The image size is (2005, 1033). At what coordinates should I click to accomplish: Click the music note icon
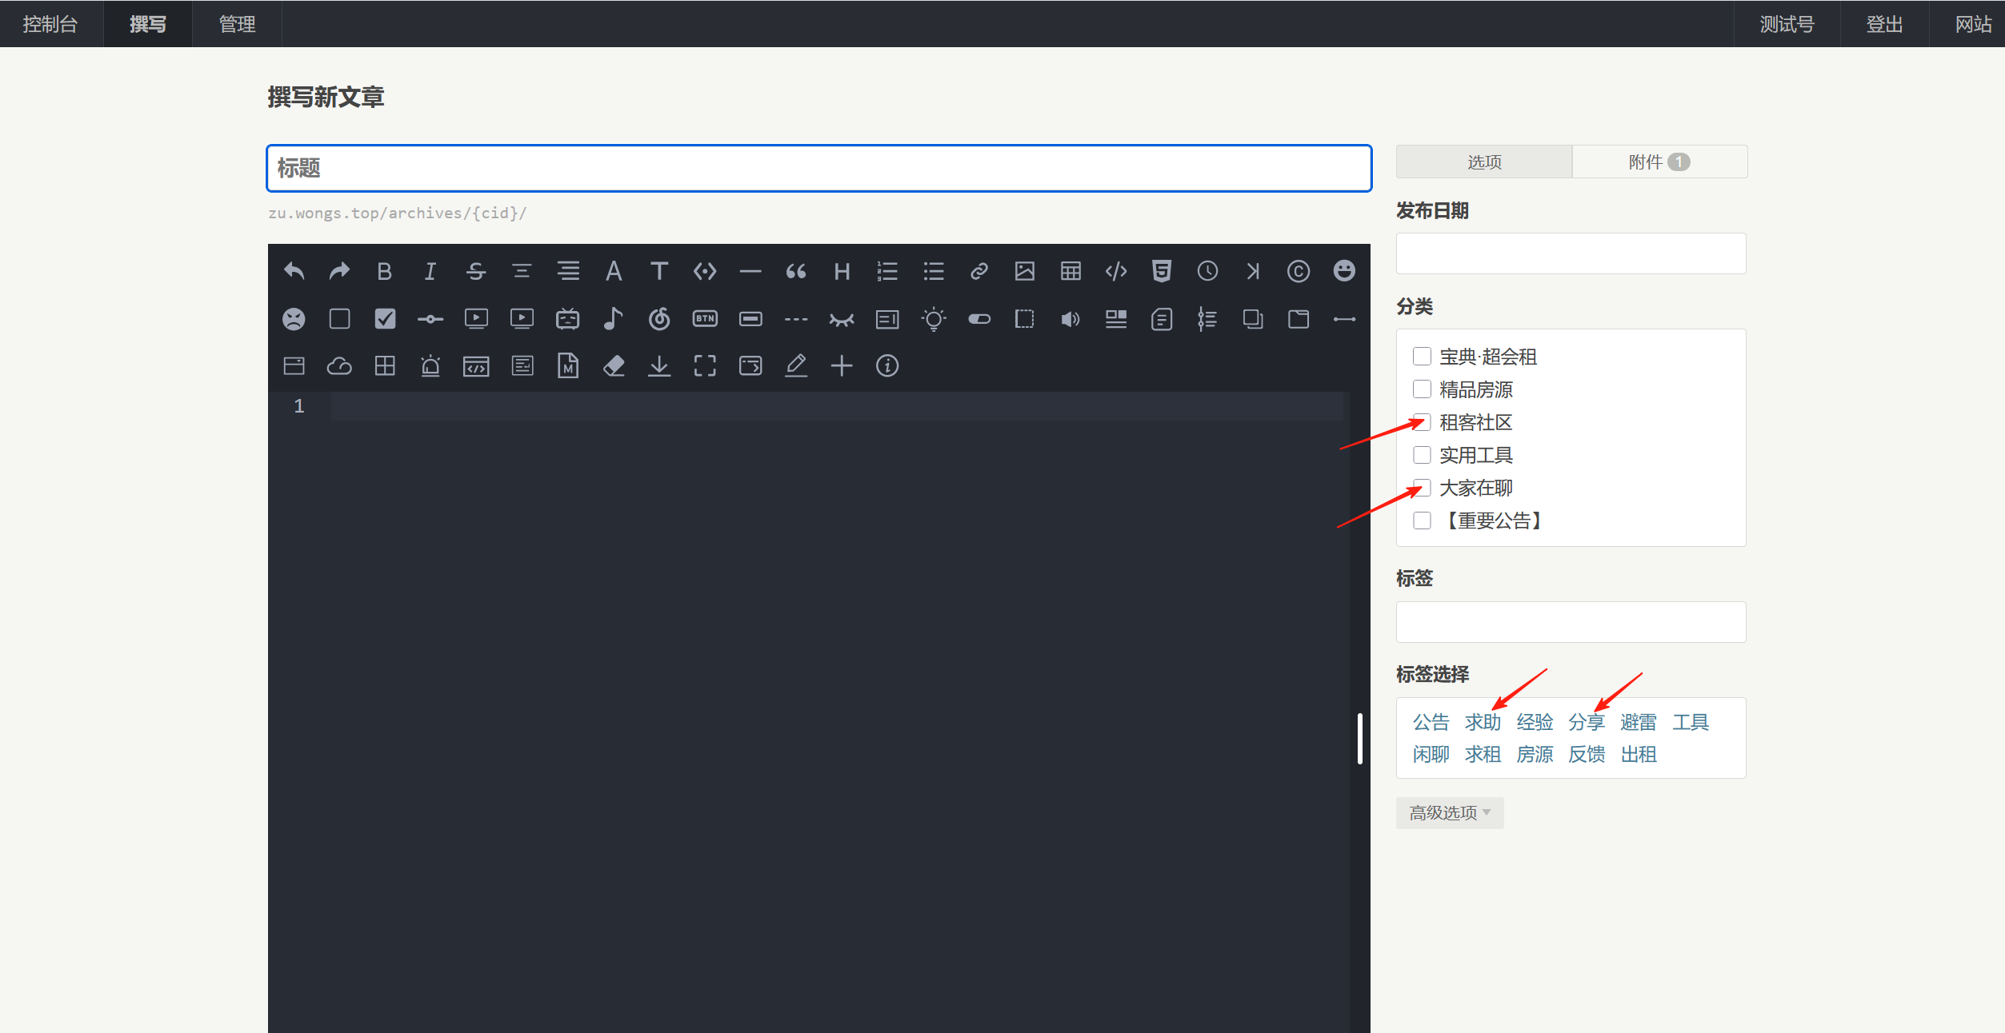613,319
